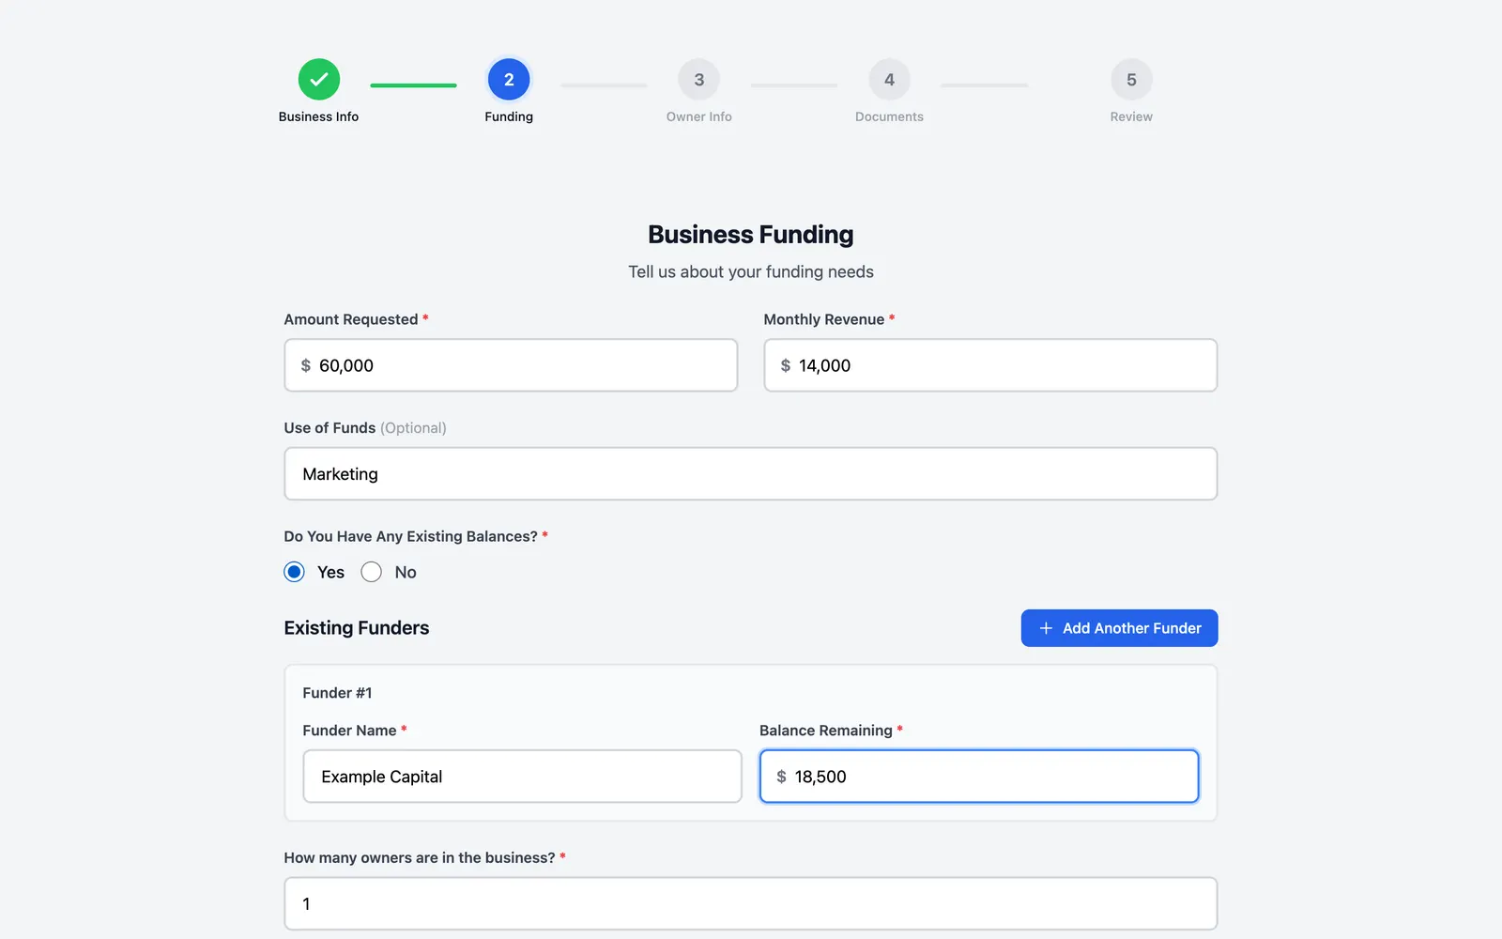Jump to step 4 Documents circle
Viewport: 1502px width, 939px height.
[x=889, y=80]
